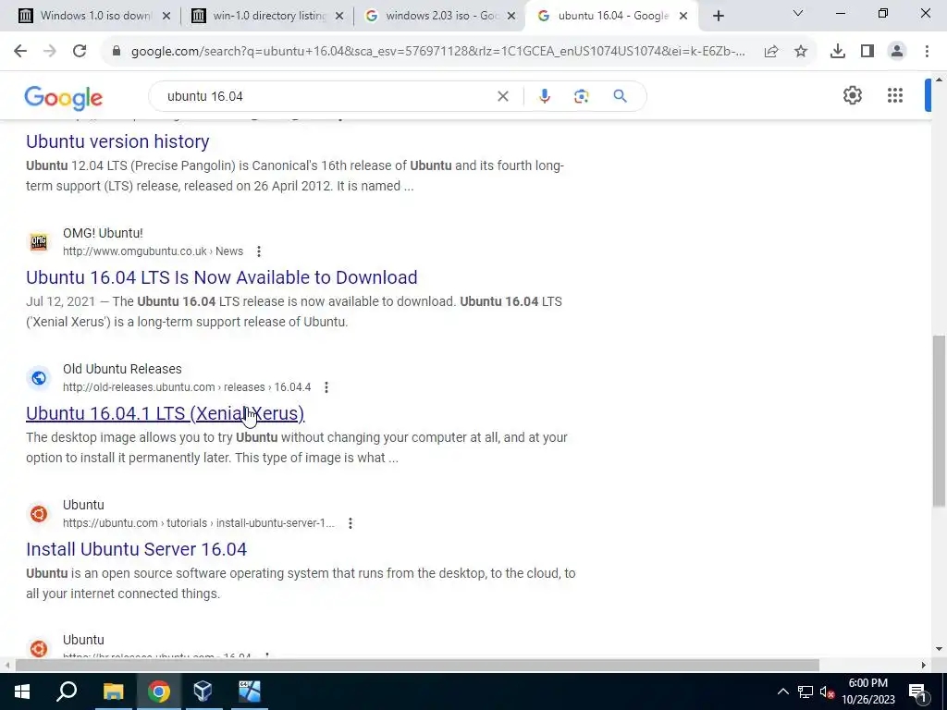Open the network tray icon
This screenshot has height=710, width=947.
pyautogui.click(x=806, y=692)
